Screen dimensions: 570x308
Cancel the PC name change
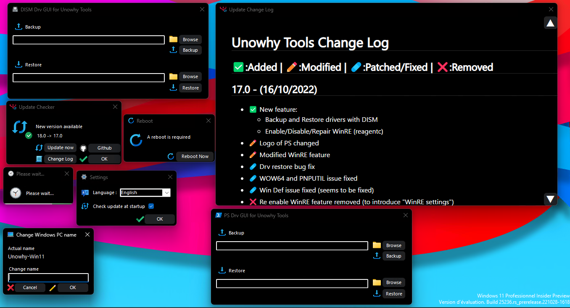[30, 287]
